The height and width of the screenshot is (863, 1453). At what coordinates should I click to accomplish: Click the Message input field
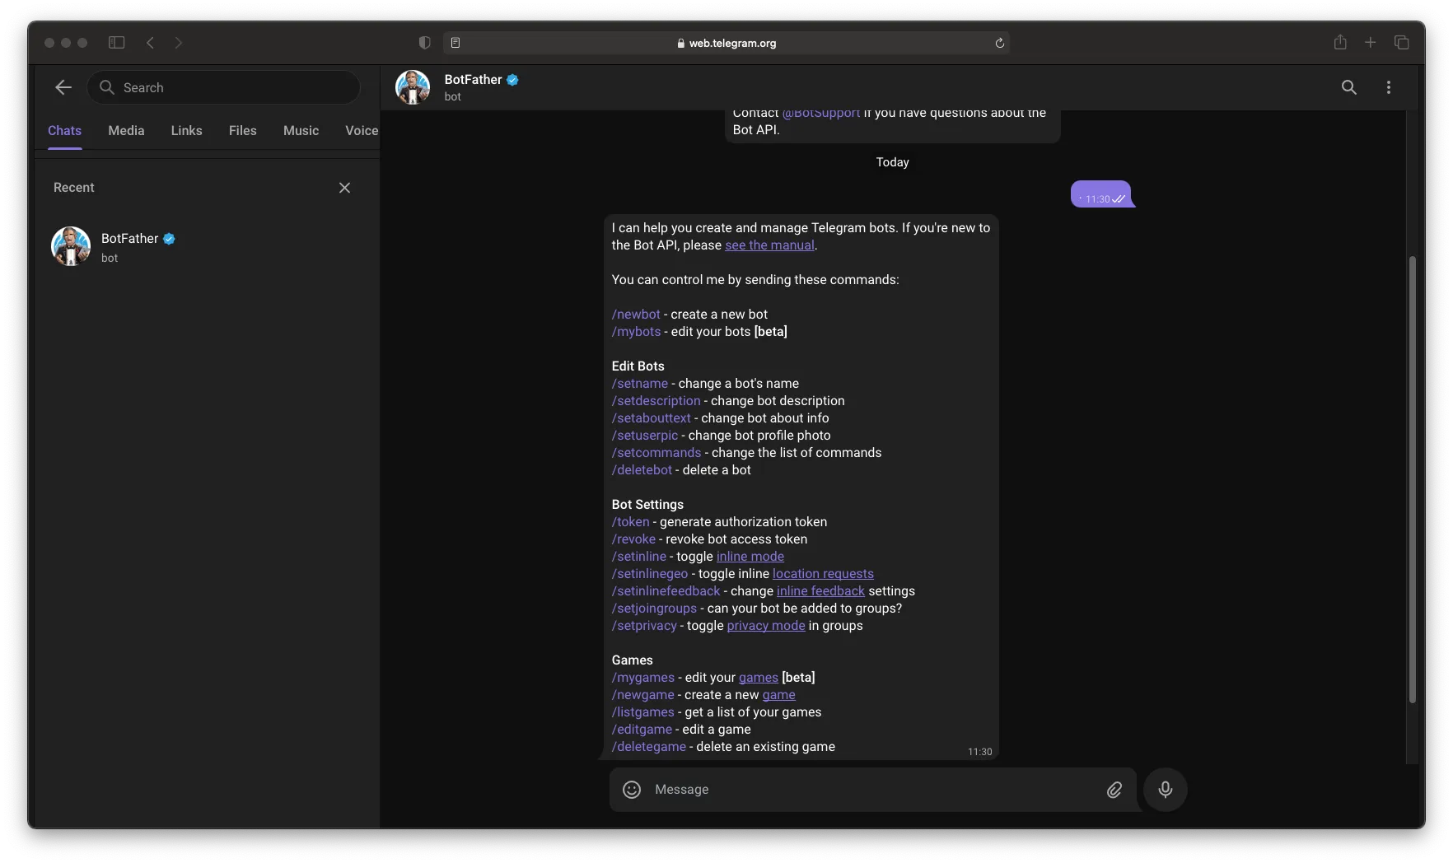coord(873,790)
